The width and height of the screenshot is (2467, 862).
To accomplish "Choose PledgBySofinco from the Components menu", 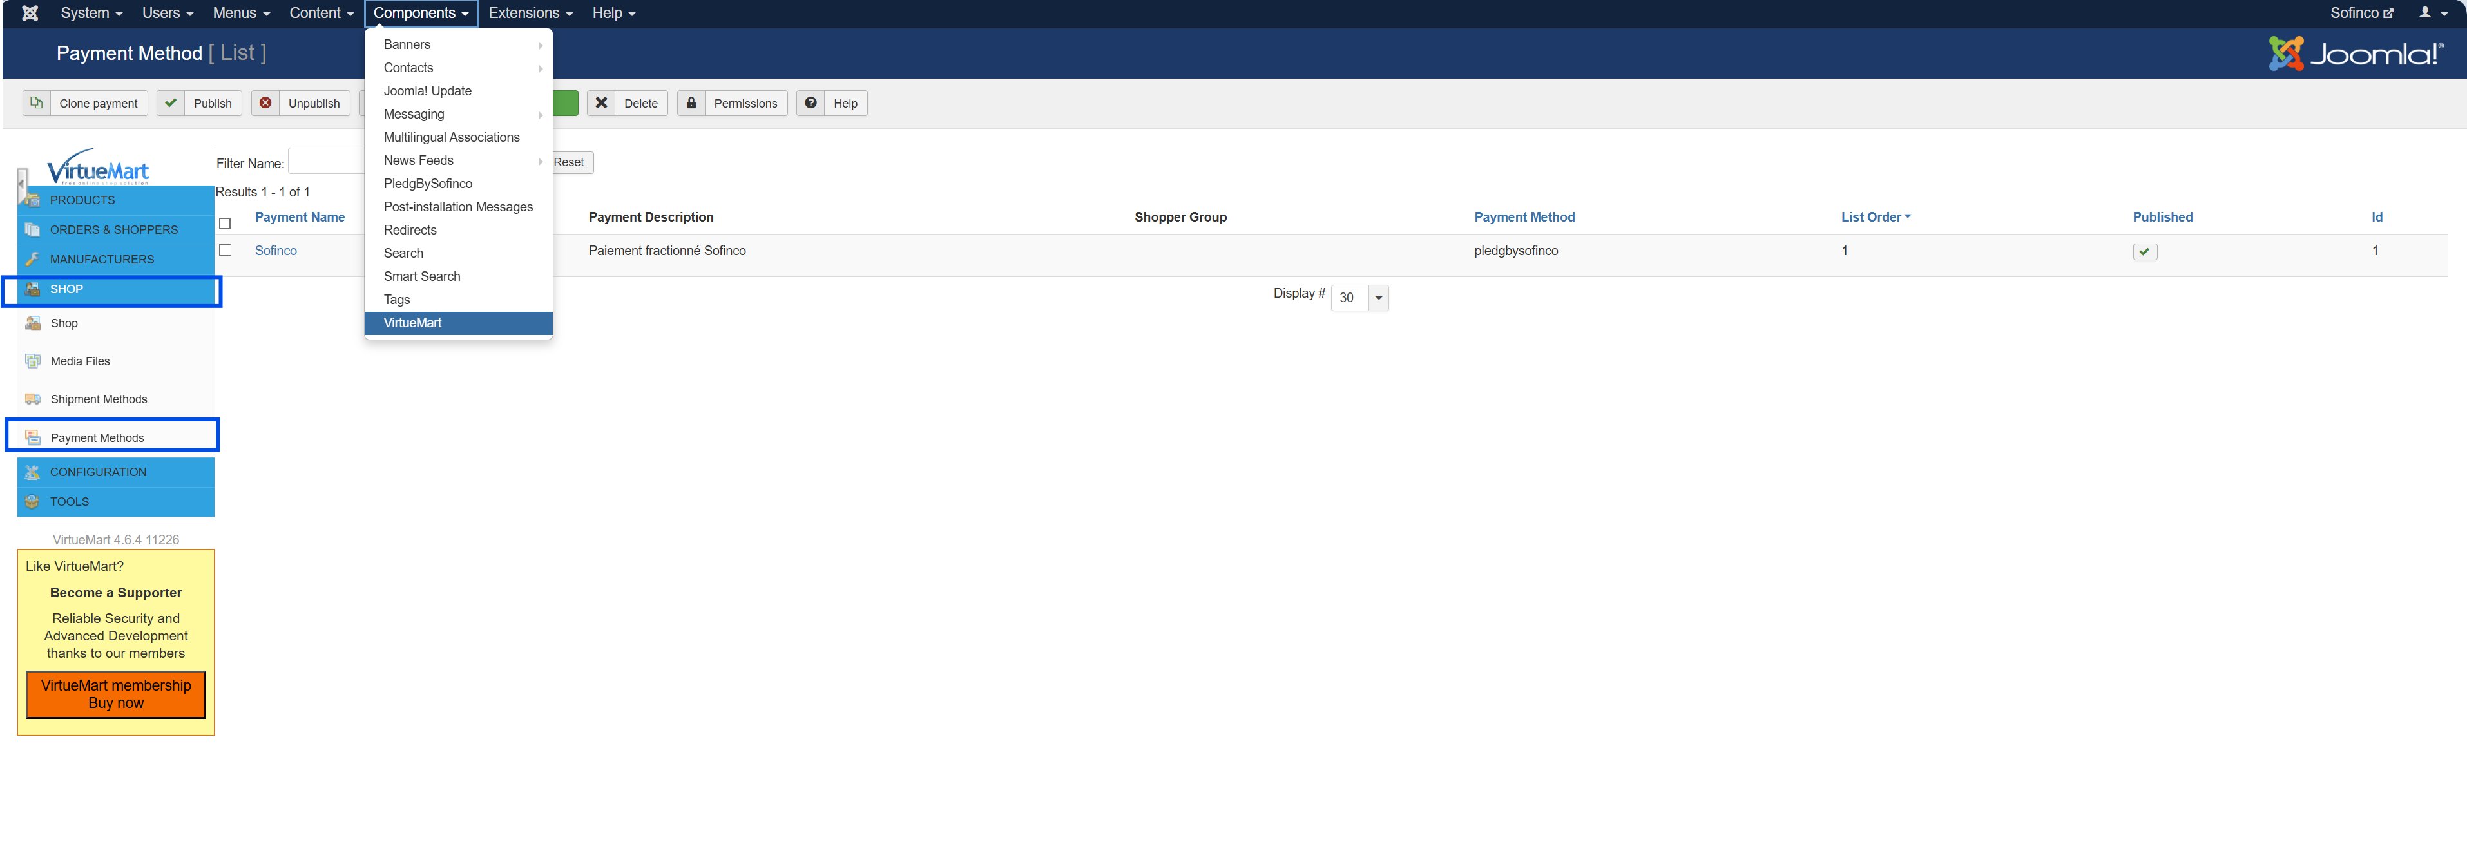I will point(427,184).
